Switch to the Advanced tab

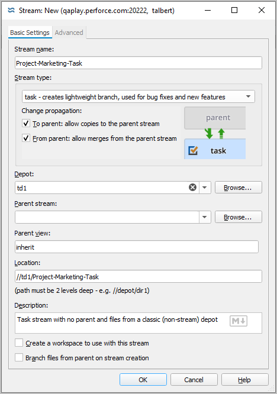(69, 33)
